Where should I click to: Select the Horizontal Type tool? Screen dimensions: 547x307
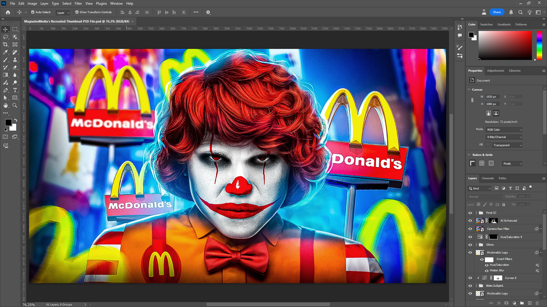[x=15, y=90]
